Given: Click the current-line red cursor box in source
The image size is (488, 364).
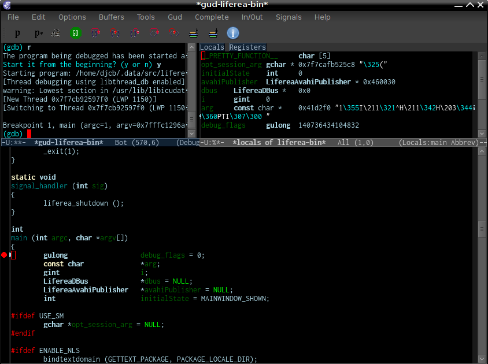Looking at the screenshot, I should click(x=13, y=255).
